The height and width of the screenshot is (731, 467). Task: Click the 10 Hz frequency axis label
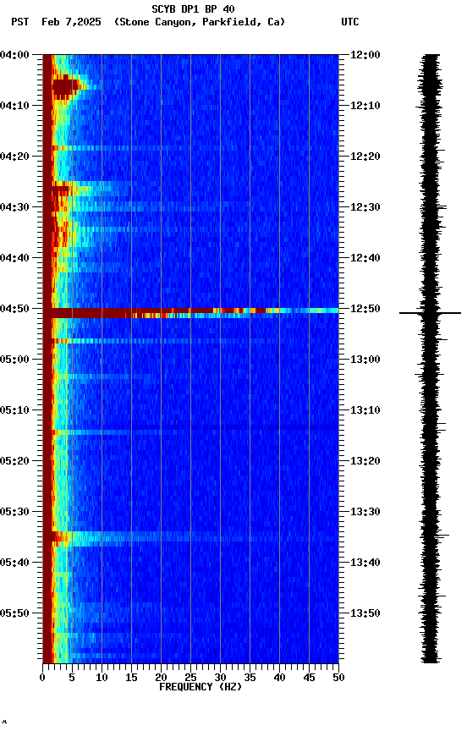[x=102, y=678]
